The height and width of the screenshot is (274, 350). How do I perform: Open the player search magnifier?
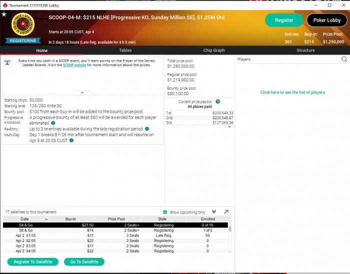(344, 59)
